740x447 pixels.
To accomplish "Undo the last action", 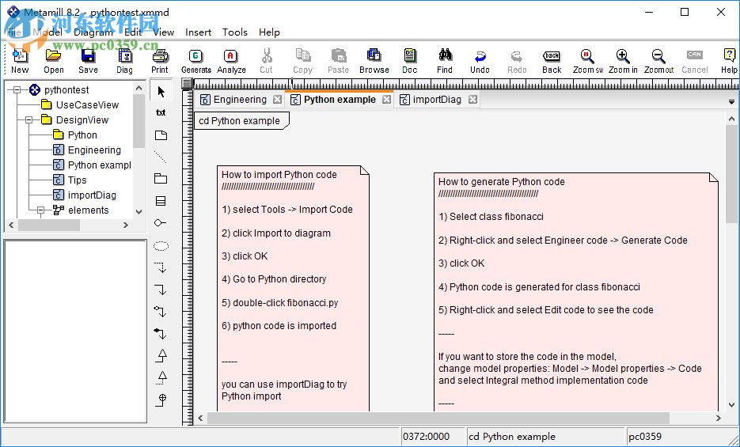I will click(480, 61).
